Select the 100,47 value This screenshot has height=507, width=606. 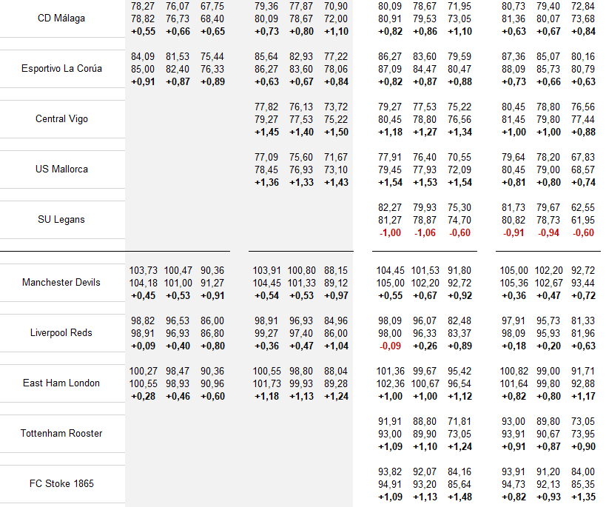point(178,271)
